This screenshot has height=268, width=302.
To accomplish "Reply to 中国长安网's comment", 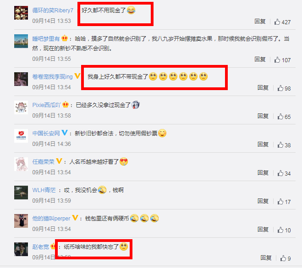I will click(263, 144).
